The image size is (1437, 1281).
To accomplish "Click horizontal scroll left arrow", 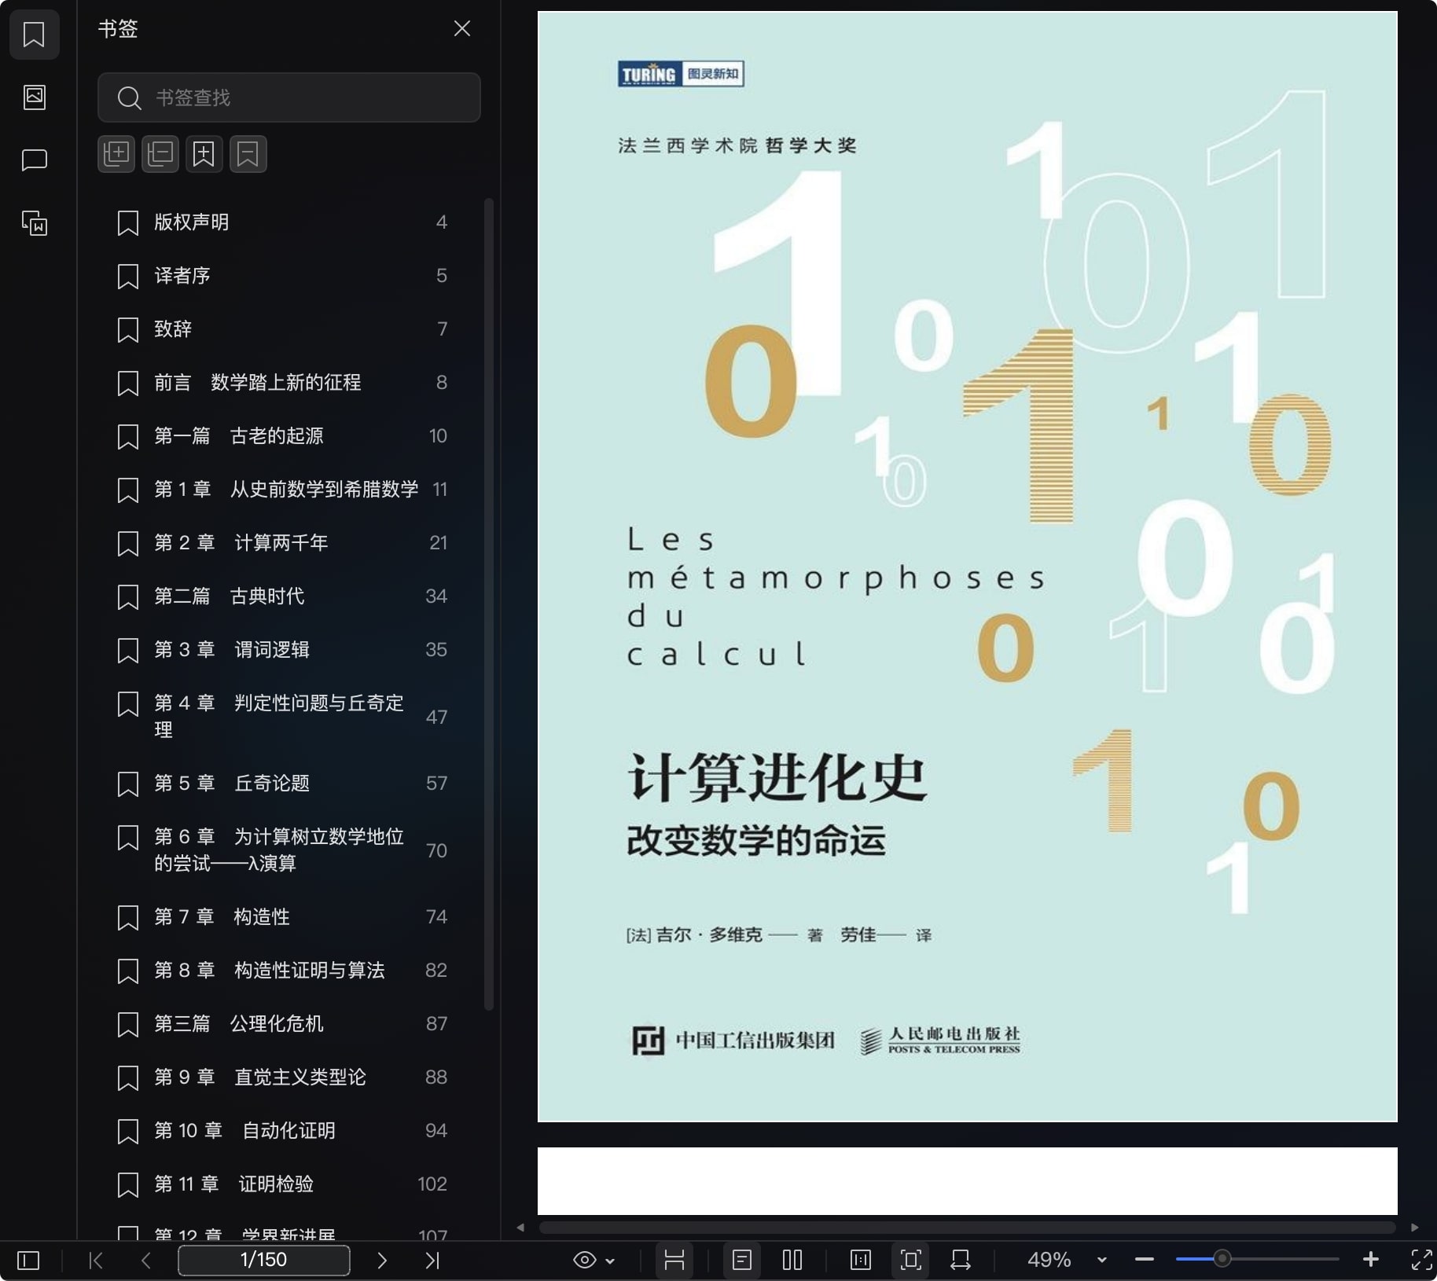I will click(x=520, y=1228).
